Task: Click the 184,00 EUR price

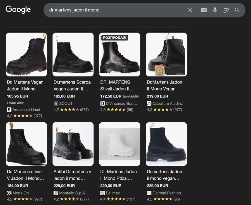Action: tap(18, 186)
